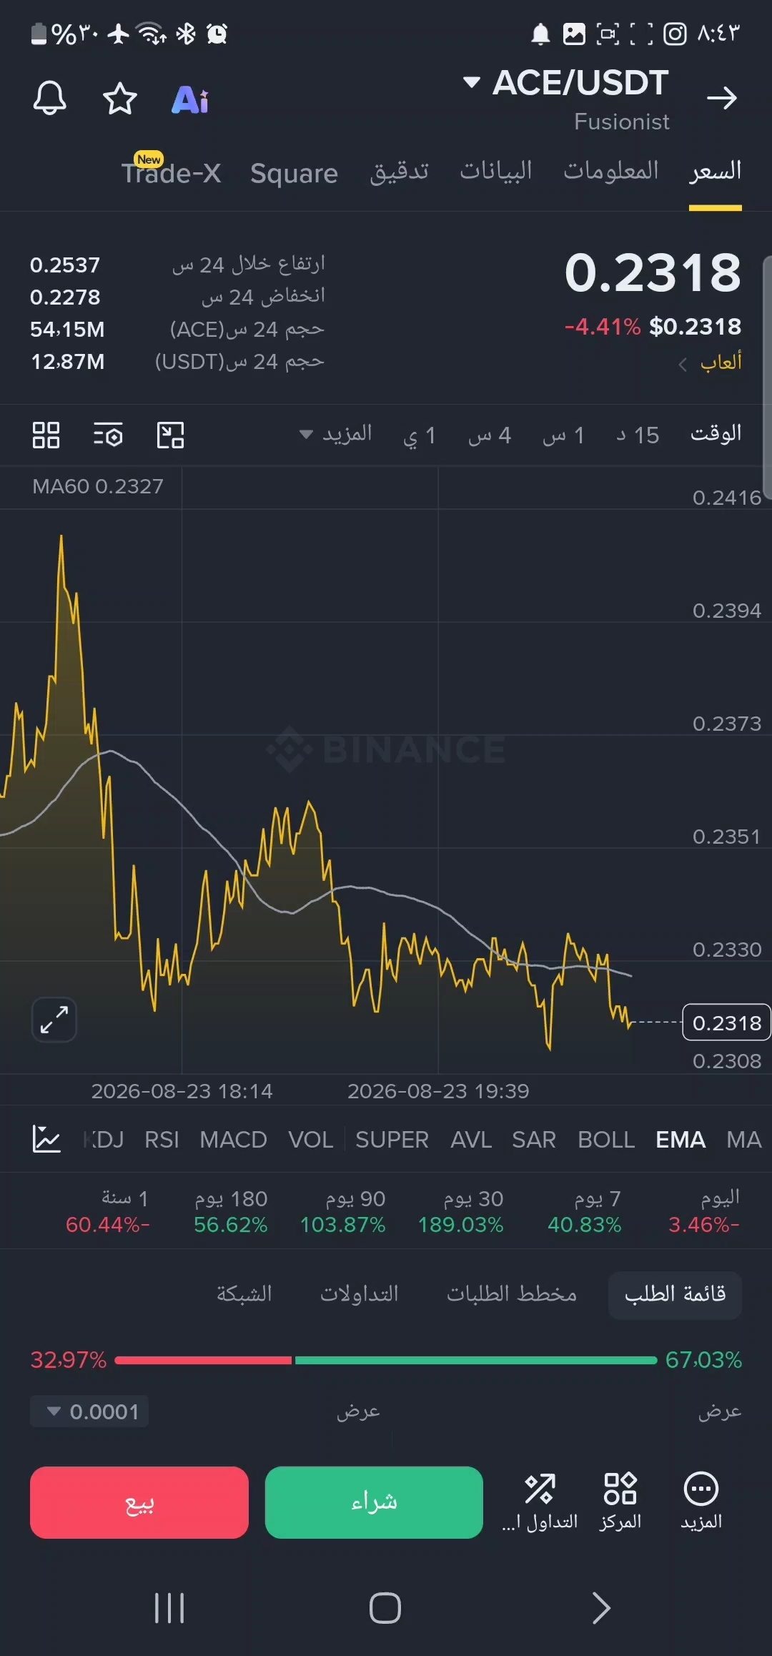
Task: Open chart settings with eye icon
Action: 108,435
